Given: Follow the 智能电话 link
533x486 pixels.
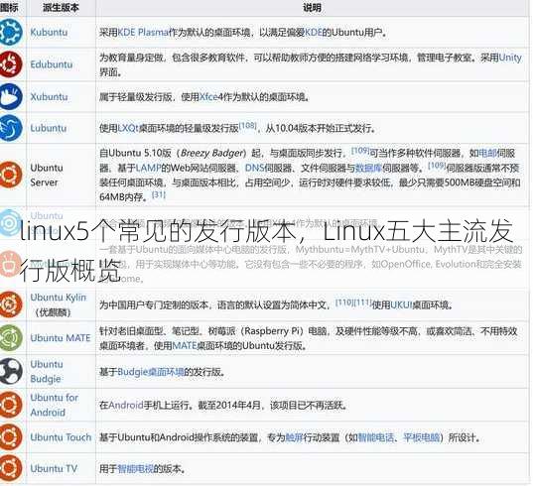Looking at the screenshot, I should pyautogui.click(x=375, y=437).
